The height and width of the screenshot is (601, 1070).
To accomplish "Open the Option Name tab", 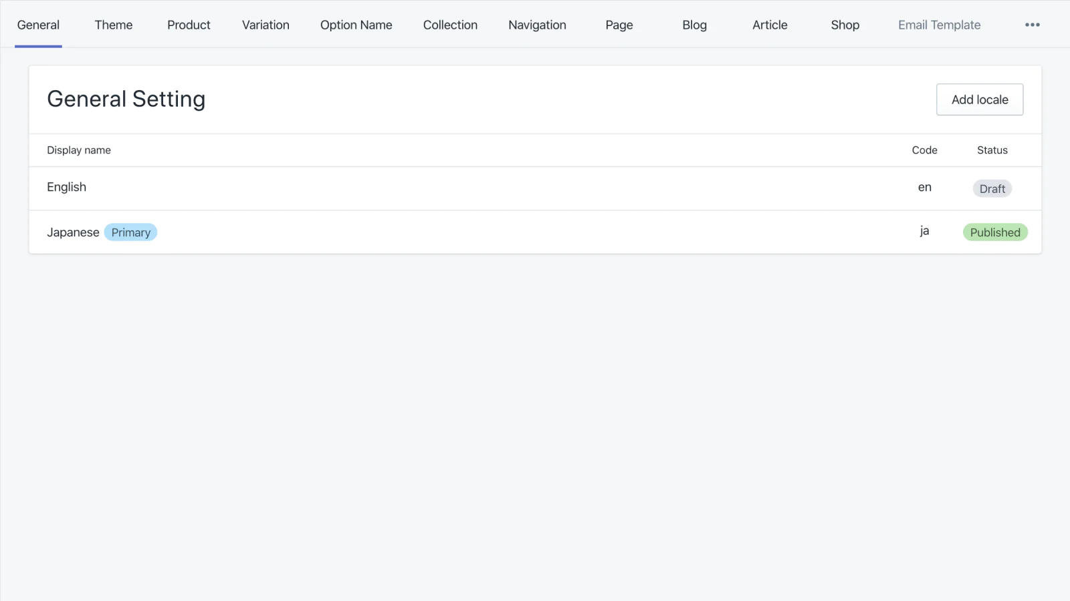I will click(x=356, y=25).
